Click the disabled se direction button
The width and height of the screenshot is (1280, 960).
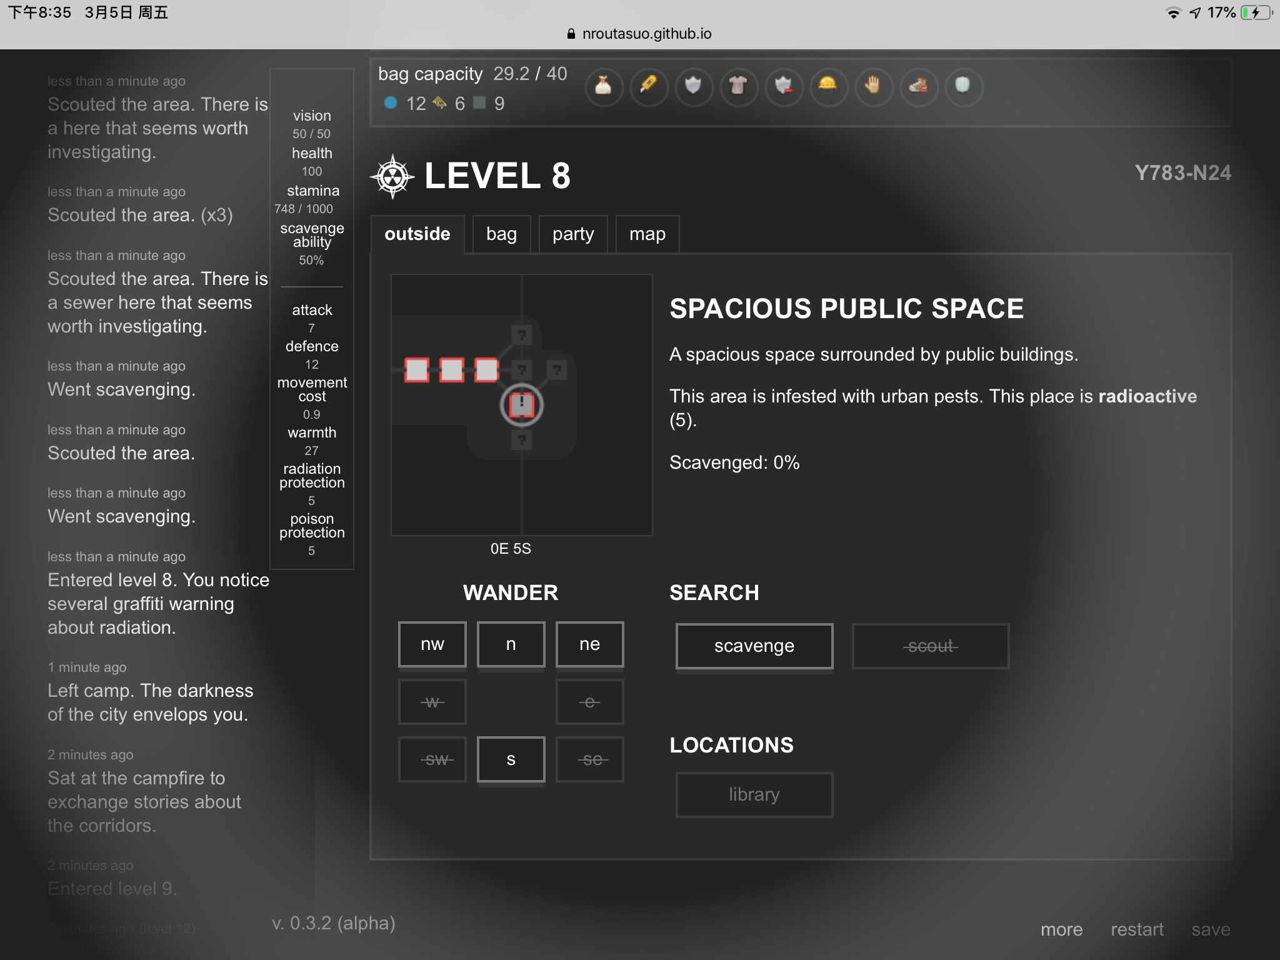(590, 759)
